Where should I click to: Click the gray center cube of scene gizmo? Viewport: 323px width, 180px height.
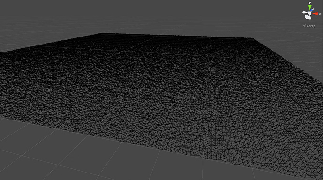pos(309,13)
